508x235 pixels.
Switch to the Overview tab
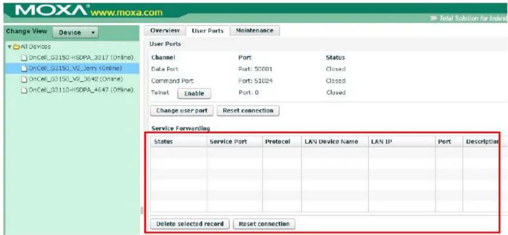165,30
